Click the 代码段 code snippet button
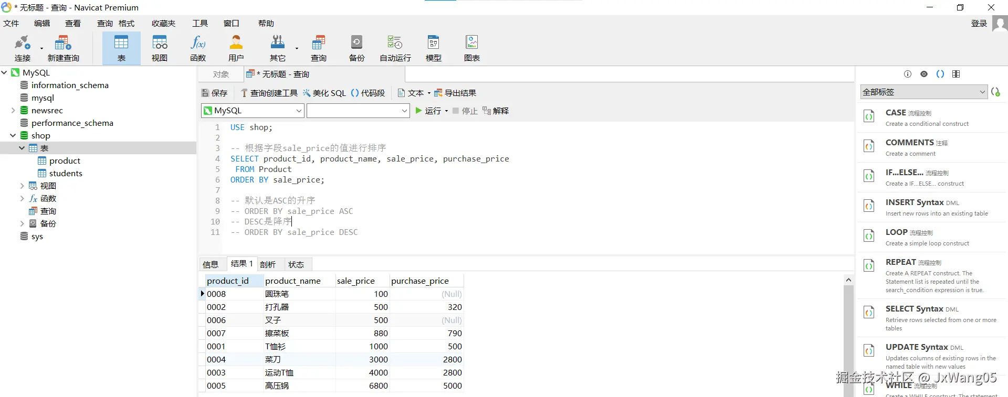This screenshot has height=397, width=1008. tap(367, 93)
